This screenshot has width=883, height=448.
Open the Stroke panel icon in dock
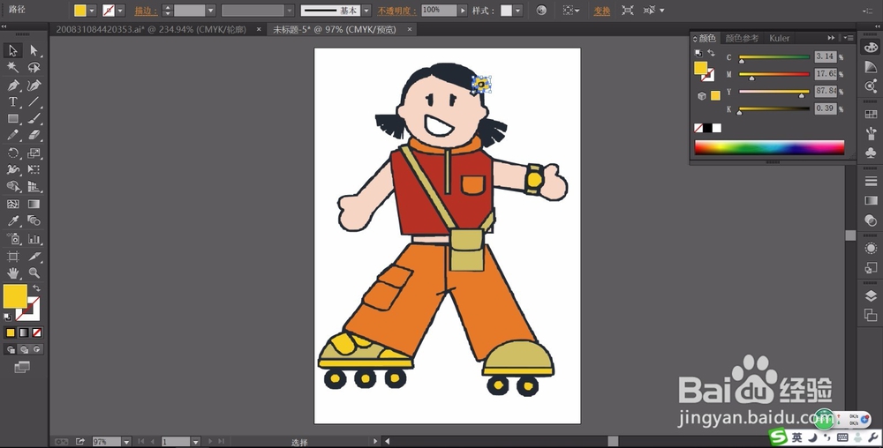[871, 181]
